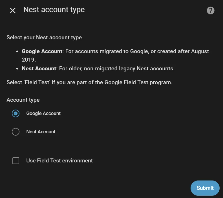Image resolution: width=223 pixels, height=198 pixels.
Task: Click the Field Test program instruction sentence
Action: [x=89, y=82]
